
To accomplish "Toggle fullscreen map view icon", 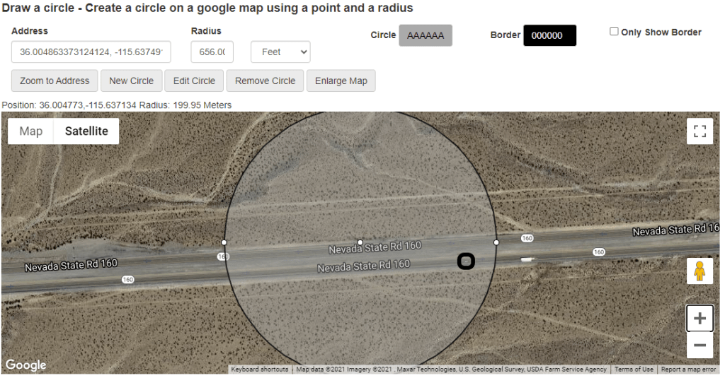I will pos(700,131).
